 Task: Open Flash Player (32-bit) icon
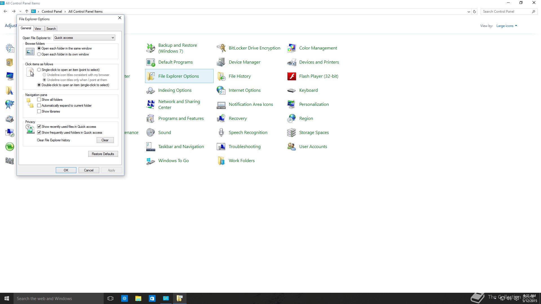[292, 76]
